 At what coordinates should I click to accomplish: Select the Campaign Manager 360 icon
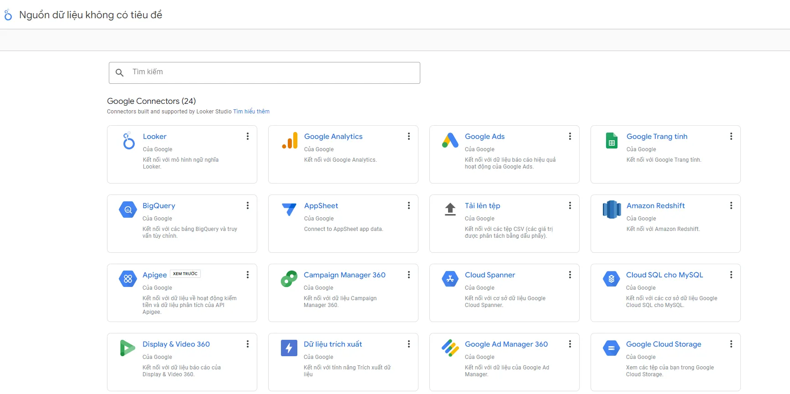(289, 279)
